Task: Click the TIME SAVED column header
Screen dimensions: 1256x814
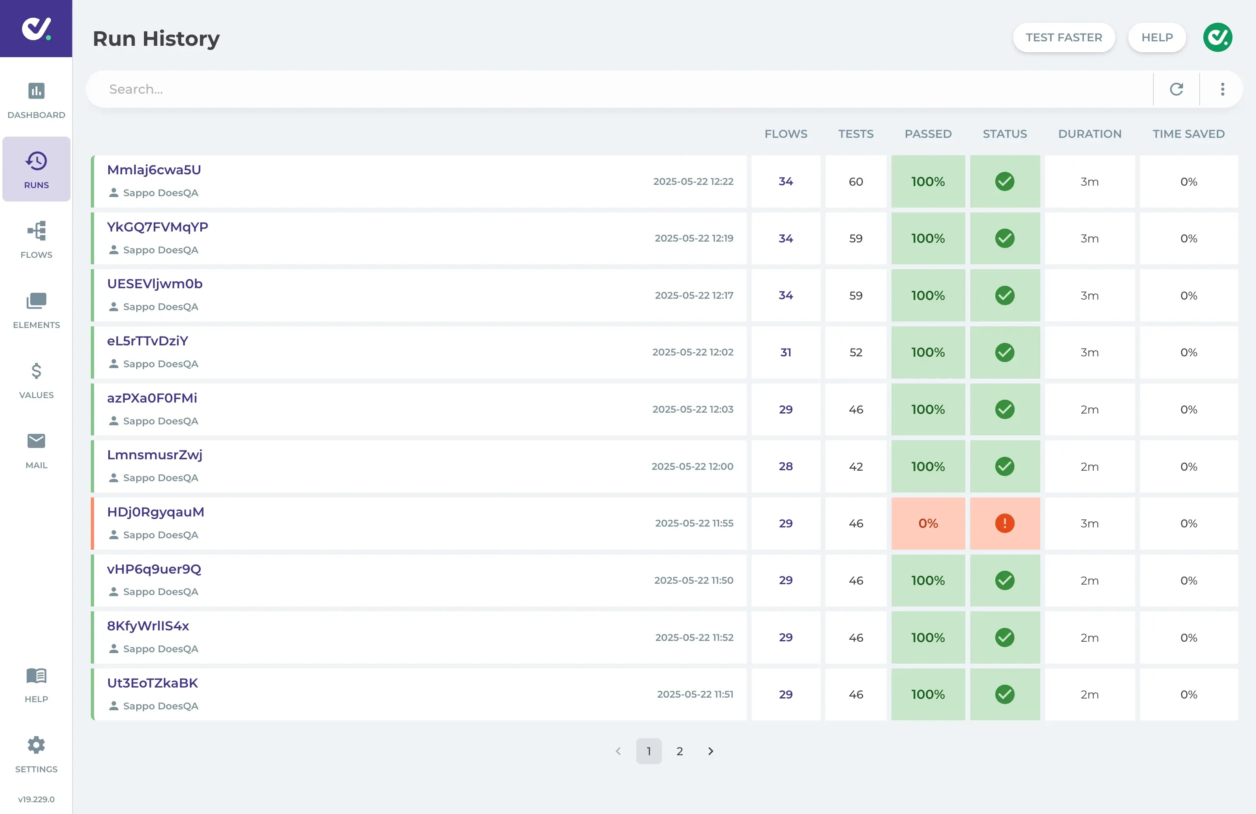Action: pyautogui.click(x=1188, y=134)
